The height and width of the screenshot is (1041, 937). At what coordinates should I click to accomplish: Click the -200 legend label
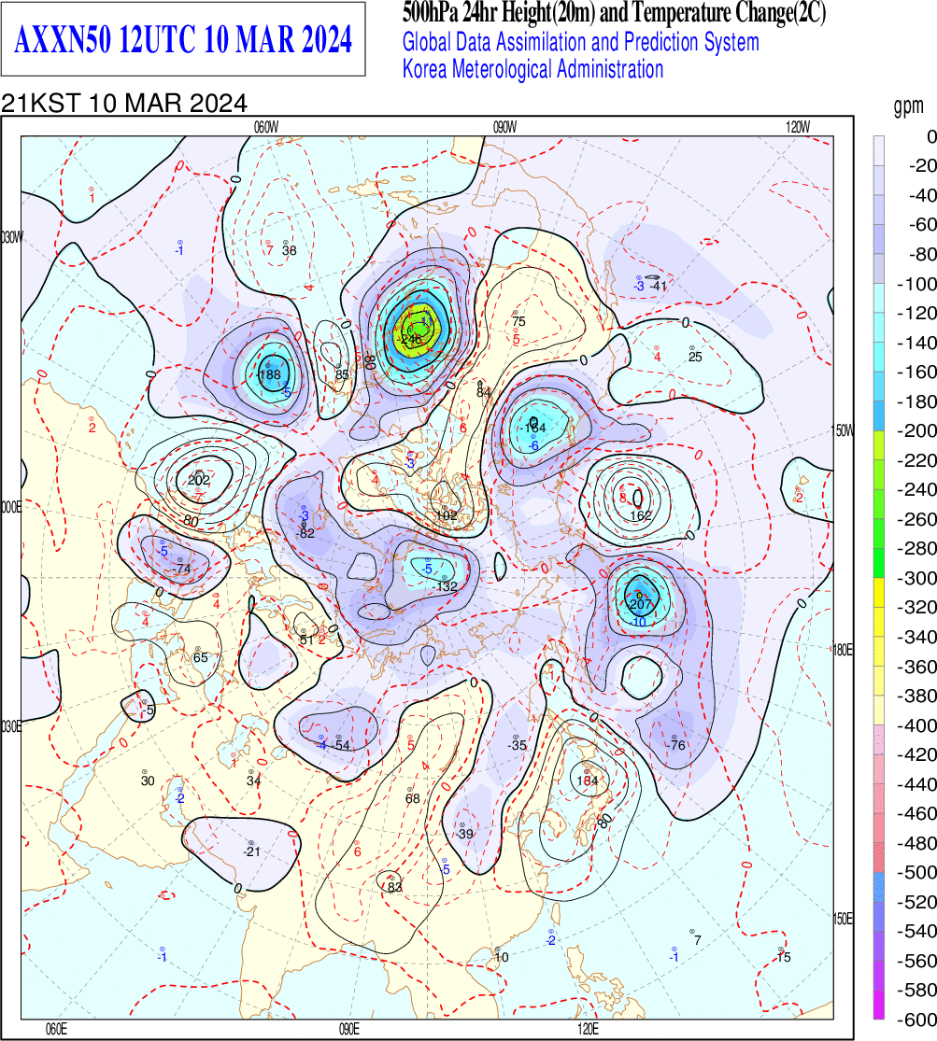917,431
